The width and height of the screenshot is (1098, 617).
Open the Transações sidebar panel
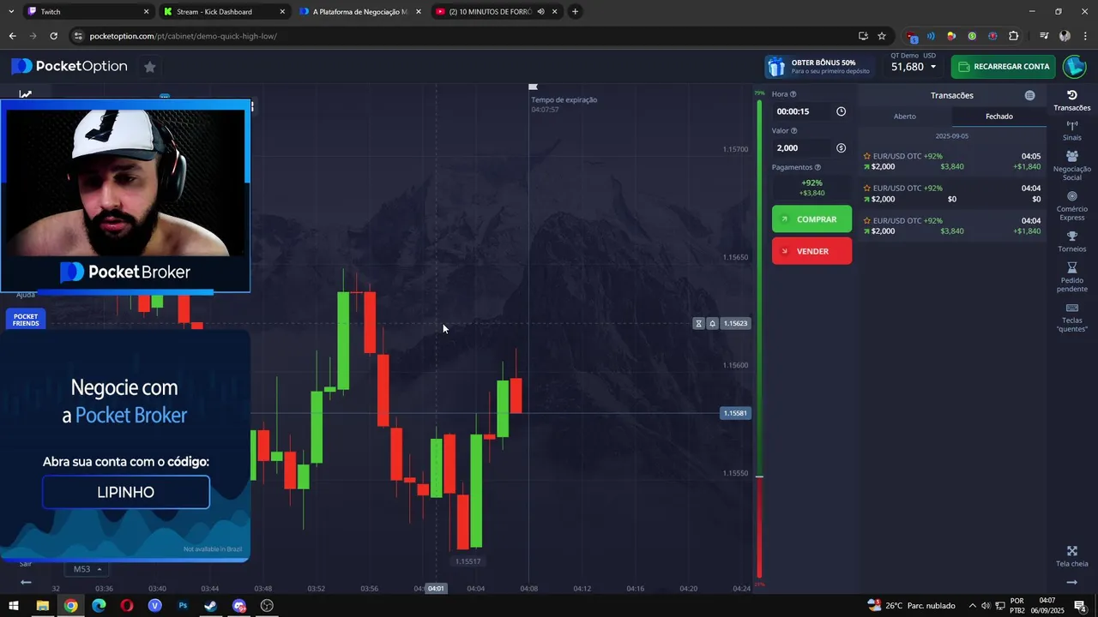(1071, 101)
